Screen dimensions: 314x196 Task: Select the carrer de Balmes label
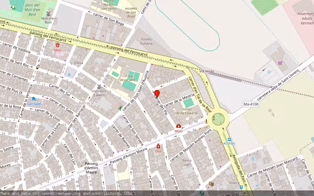121,136
